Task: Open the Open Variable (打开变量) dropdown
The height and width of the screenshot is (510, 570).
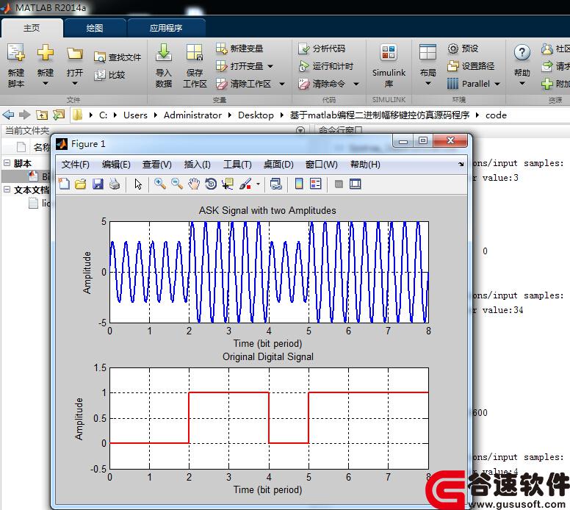Action: tap(270, 66)
